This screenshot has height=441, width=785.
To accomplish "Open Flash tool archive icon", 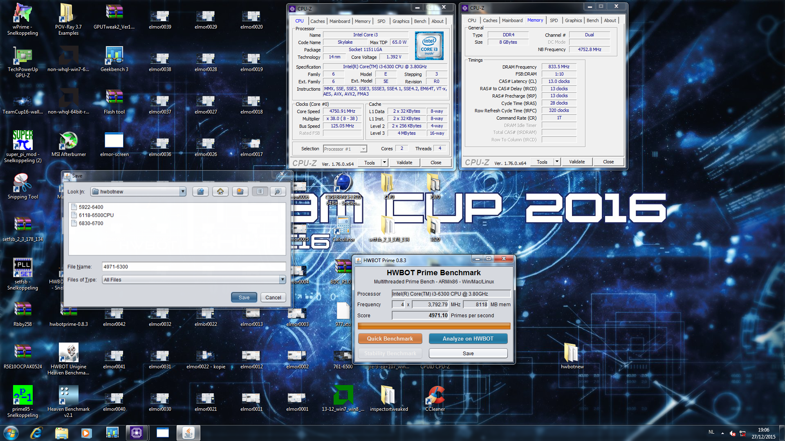I will (x=114, y=101).
